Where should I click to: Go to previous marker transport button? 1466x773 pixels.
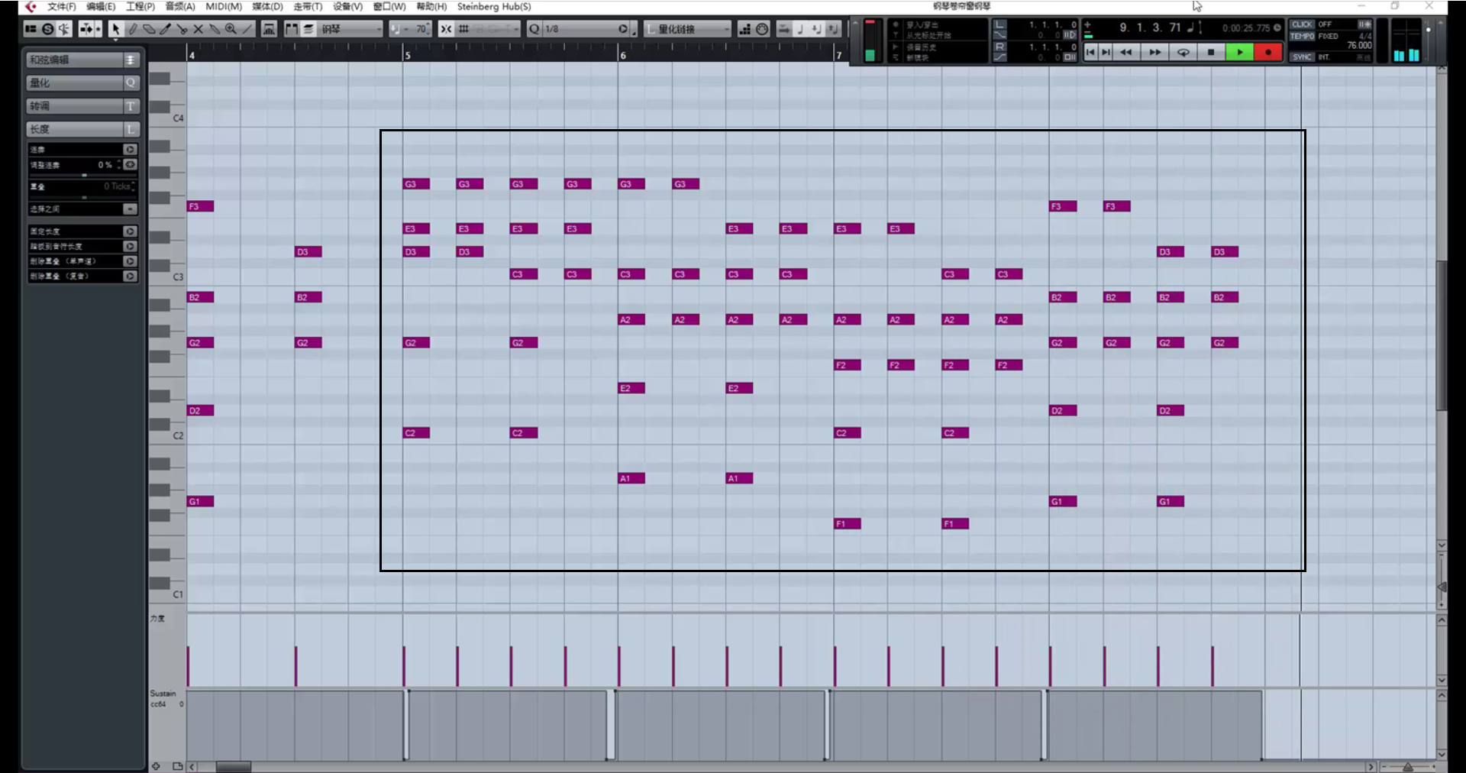tap(1090, 52)
